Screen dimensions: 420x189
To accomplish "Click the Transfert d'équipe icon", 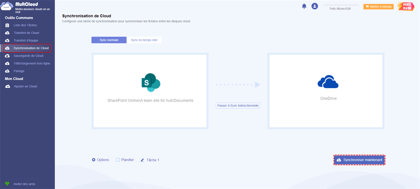I will tap(7, 40).
